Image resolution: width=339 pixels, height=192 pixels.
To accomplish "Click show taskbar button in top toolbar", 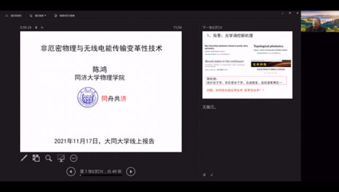I will coord(13,15).
